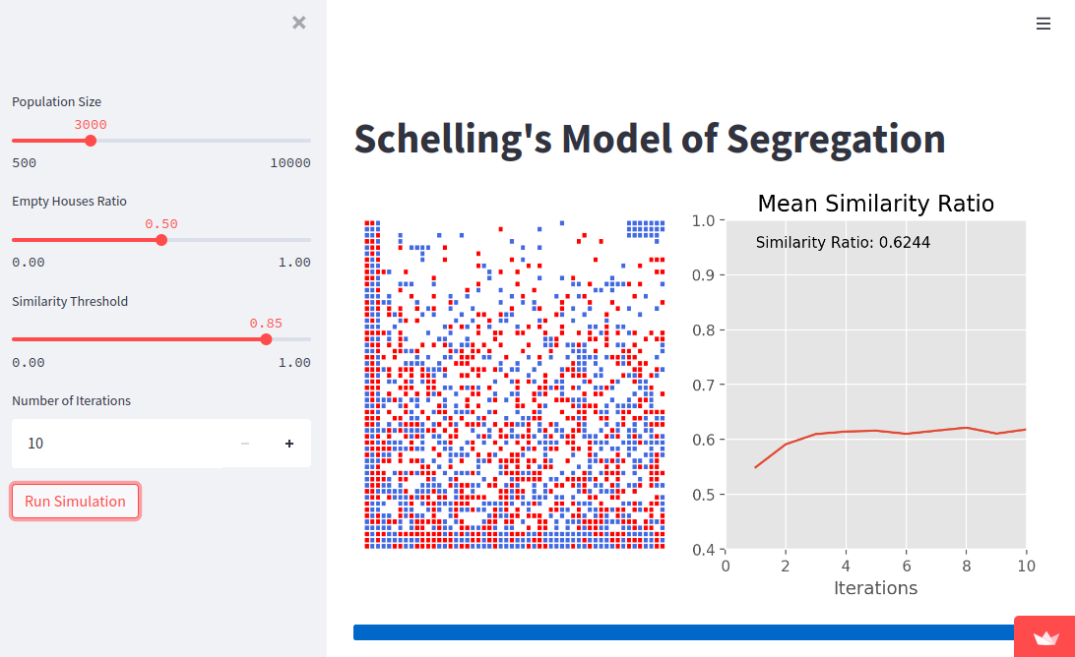Select the Empty Houses Ratio slider handle
This screenshot has width=1075, height=657.
point(160,239)
